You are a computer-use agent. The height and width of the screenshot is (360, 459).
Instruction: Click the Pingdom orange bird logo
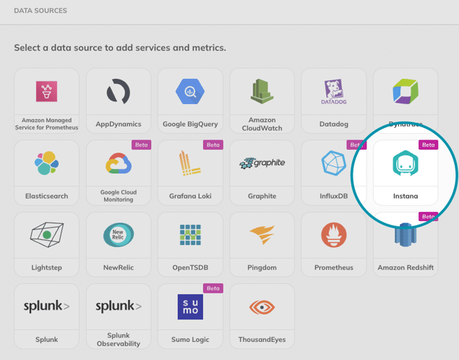262,235
